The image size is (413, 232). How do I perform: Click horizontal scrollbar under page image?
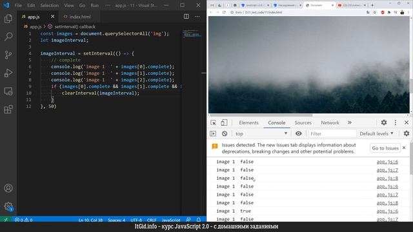pos(261,115)
